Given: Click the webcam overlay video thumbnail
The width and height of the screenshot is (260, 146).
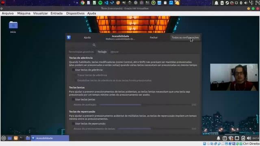Looking at the screenshot, I should coord(234,77).
